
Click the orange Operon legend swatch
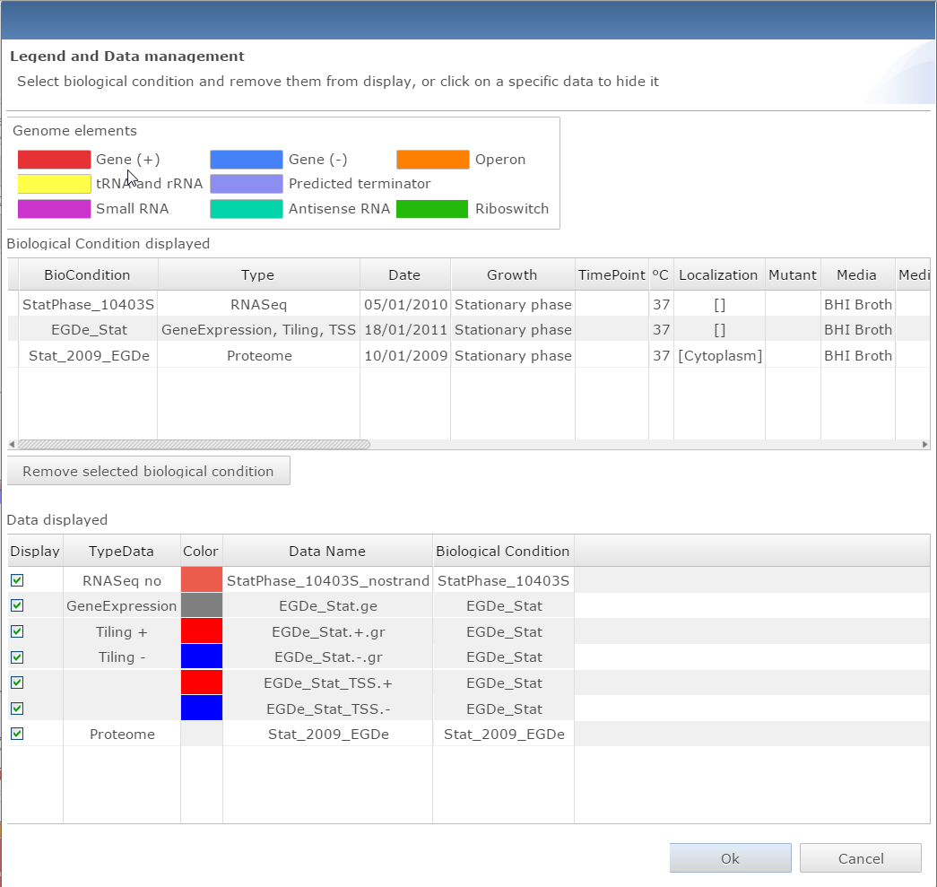click(433, 160)
